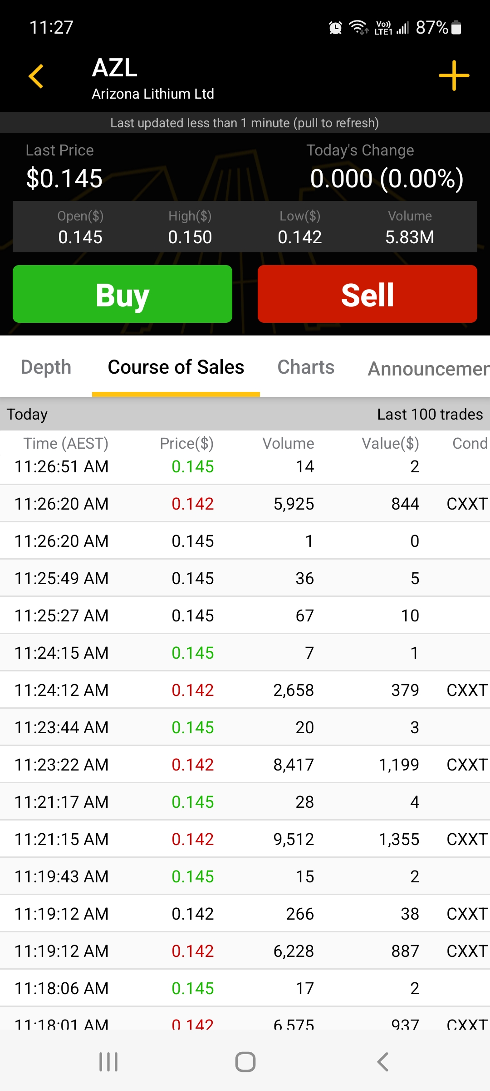Add AZL to watchlist with plus icon
Screen dimensions: 490x1091
tap(454, 75)
